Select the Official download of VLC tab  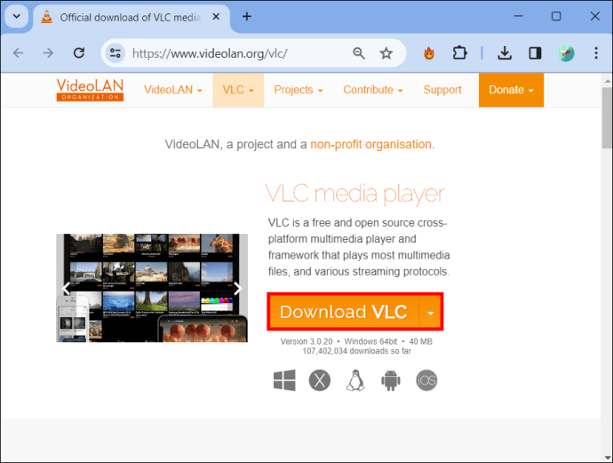pos(130,18)
